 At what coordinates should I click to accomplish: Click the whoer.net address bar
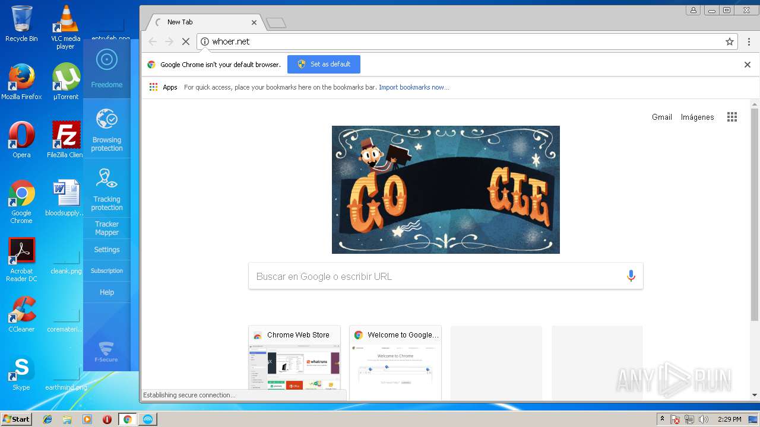(x=467, y=42)
